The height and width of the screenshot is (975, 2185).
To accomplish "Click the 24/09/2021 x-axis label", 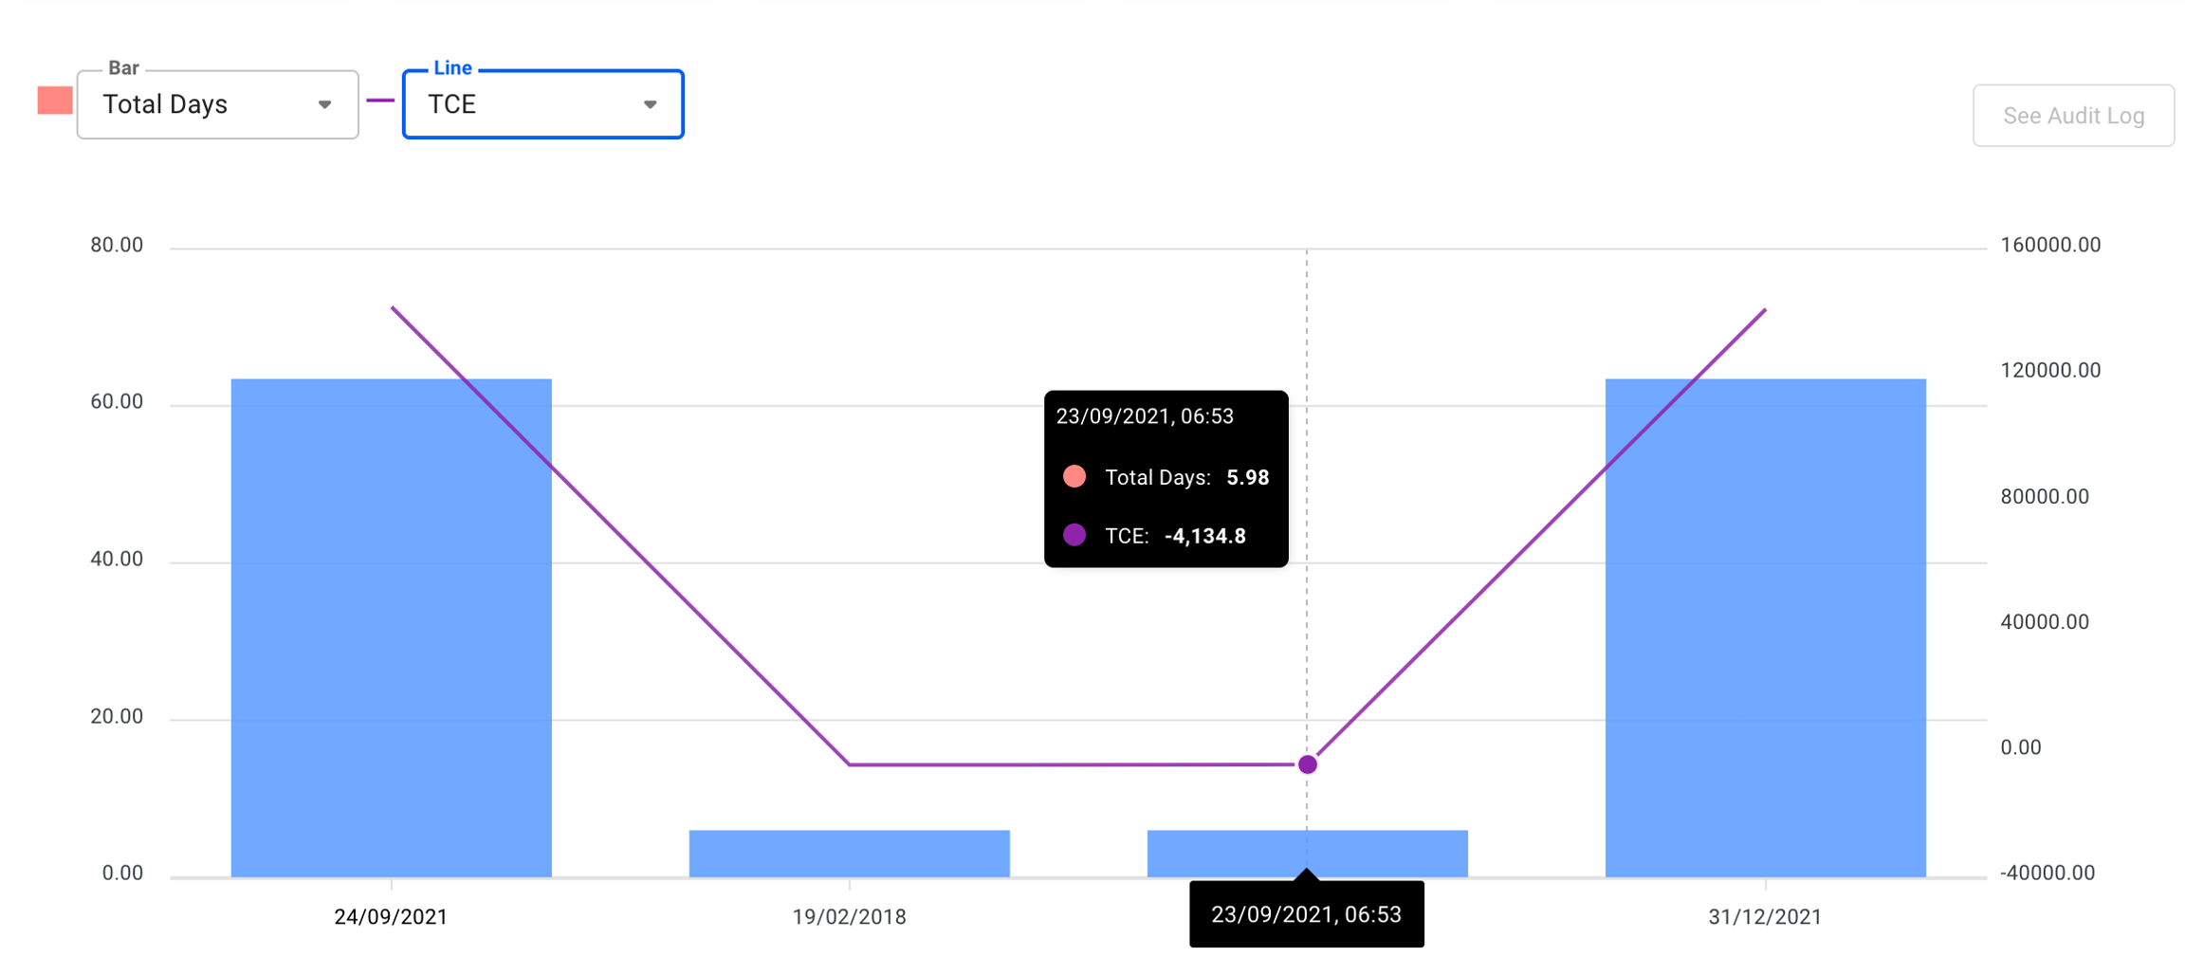I will tap(391, 917).
